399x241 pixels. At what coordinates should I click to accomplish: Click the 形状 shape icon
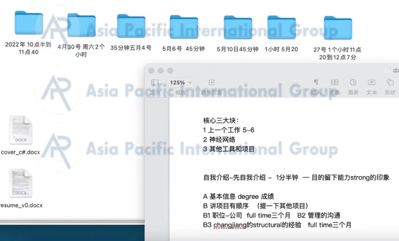pos(390,82)
